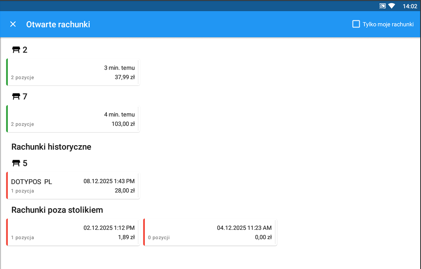421x269 pixels.
Task: Click the '0 pozycji' label
Action: (158, 238)
